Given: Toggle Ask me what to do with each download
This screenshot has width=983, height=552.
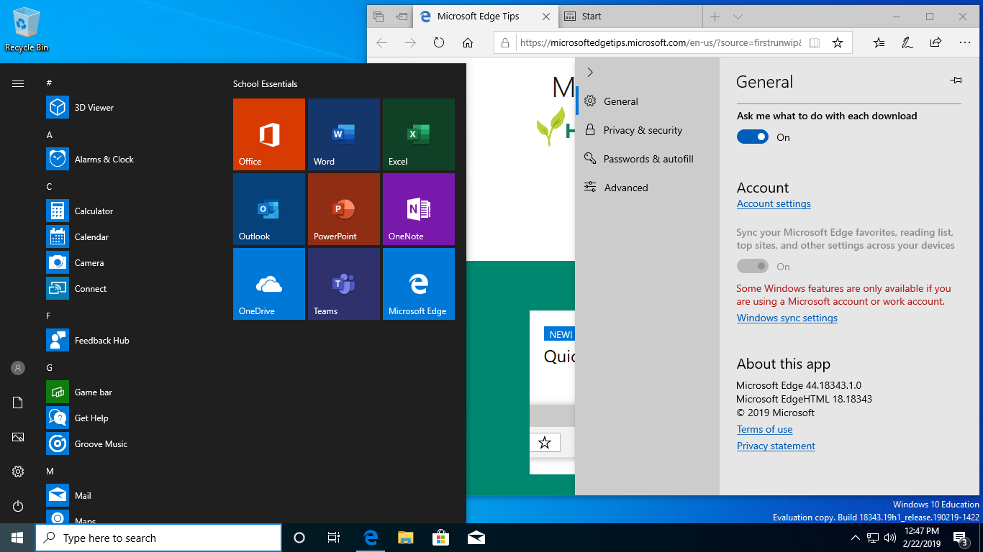Looking at the screenshot, I should [x=753, y=137].
